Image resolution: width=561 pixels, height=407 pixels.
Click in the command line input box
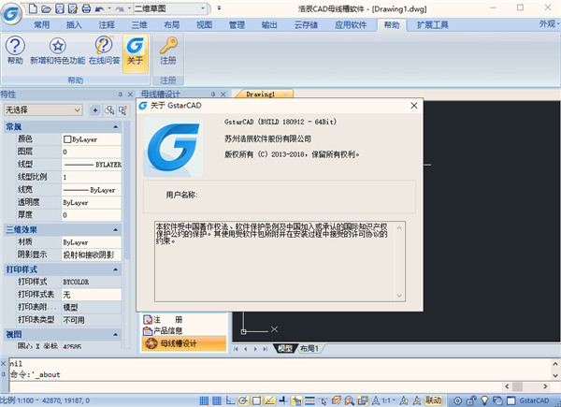(x=256, y=386)
